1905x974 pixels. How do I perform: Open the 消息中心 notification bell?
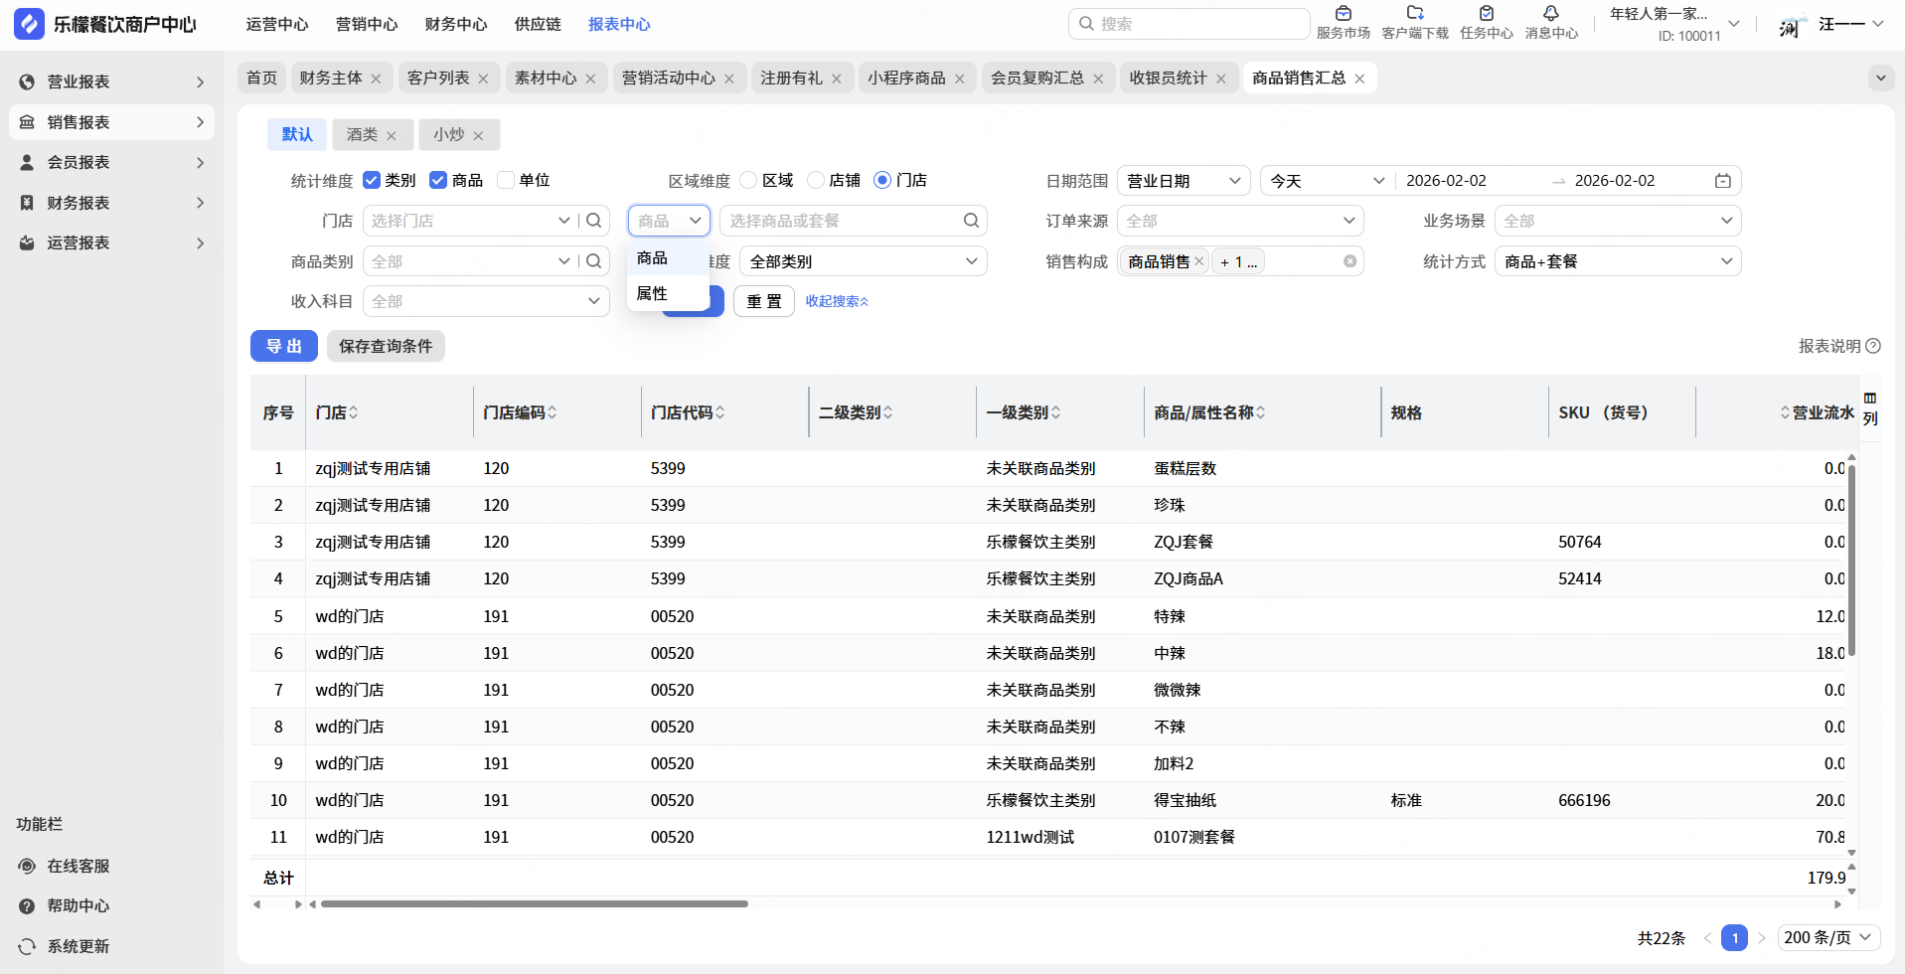pyautogui.click(x=1550, y=14)
